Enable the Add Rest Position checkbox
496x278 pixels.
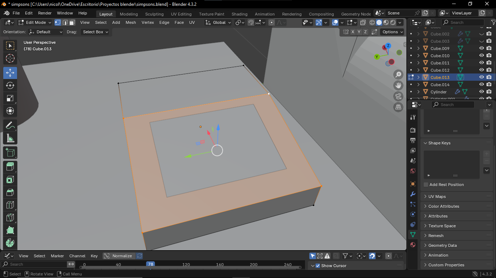tap(426, 185)
